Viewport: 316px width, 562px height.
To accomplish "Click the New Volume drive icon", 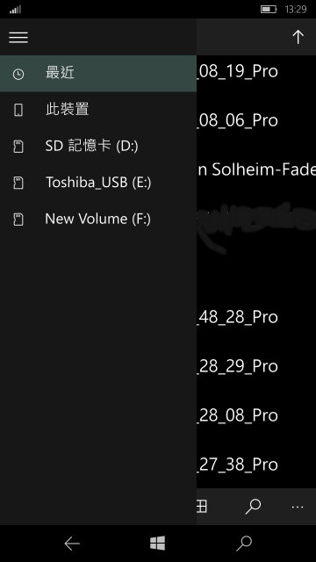I will pos(18,219).
